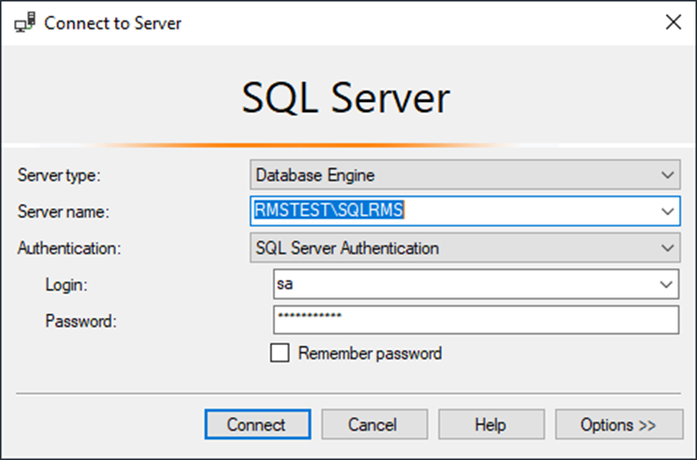Click the Password: label

click(x=80, y=321)
